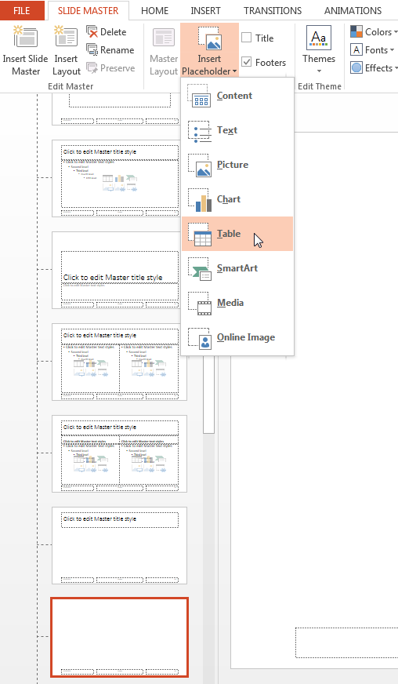This screenshot has height=684, width=398.
Task: Switch to the TRANSITIONS tab
Action: tap(273, 10)
